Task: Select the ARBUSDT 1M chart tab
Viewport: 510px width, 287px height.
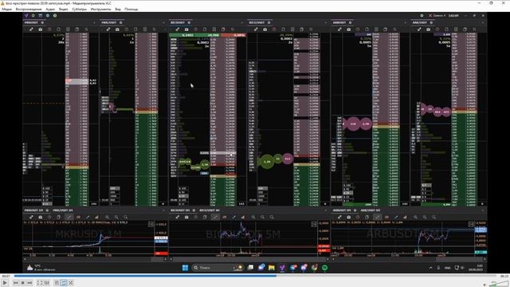Action: click(342, 210)
